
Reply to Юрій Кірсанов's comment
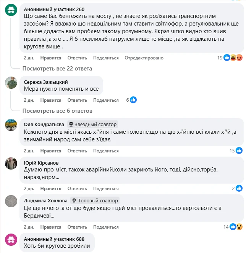(x=78, y=188)
